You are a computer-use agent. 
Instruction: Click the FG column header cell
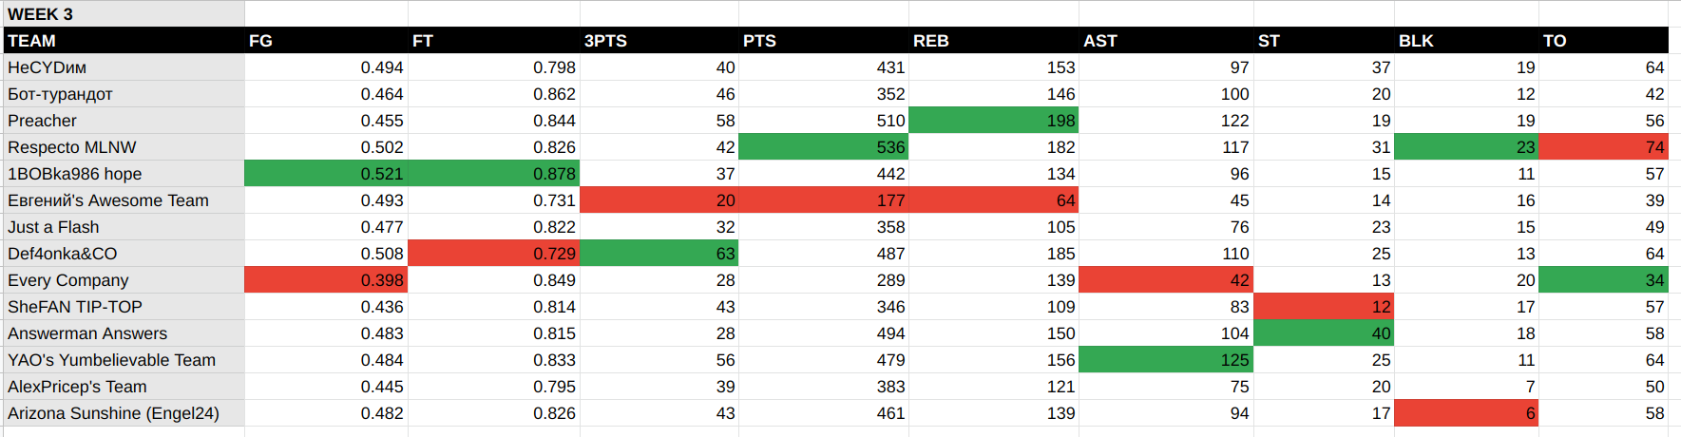point(326,40)
